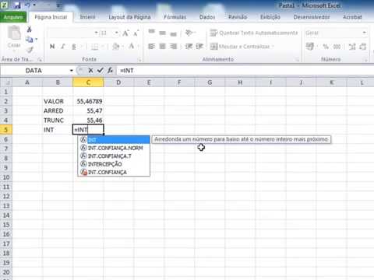Click the align text left icon
Viewport: 374px width, 280px height.
(151, 46)
